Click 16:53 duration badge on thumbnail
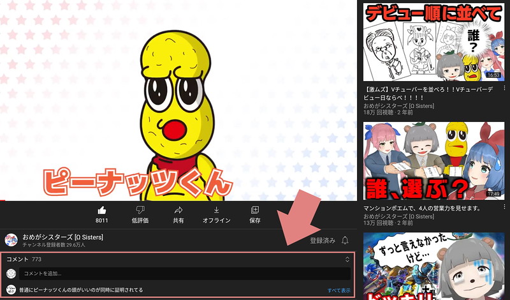510x300 pixels. (493, 75)
